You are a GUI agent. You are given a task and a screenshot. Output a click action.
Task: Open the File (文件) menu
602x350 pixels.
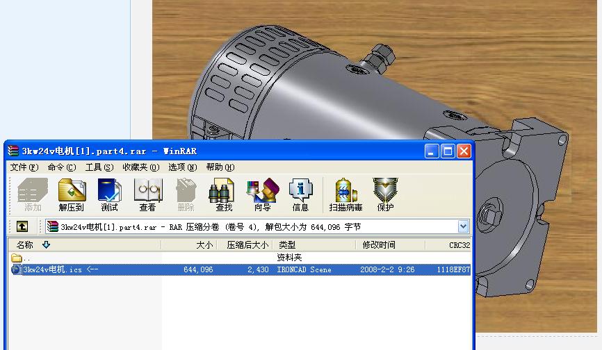[x=24, y=167]
